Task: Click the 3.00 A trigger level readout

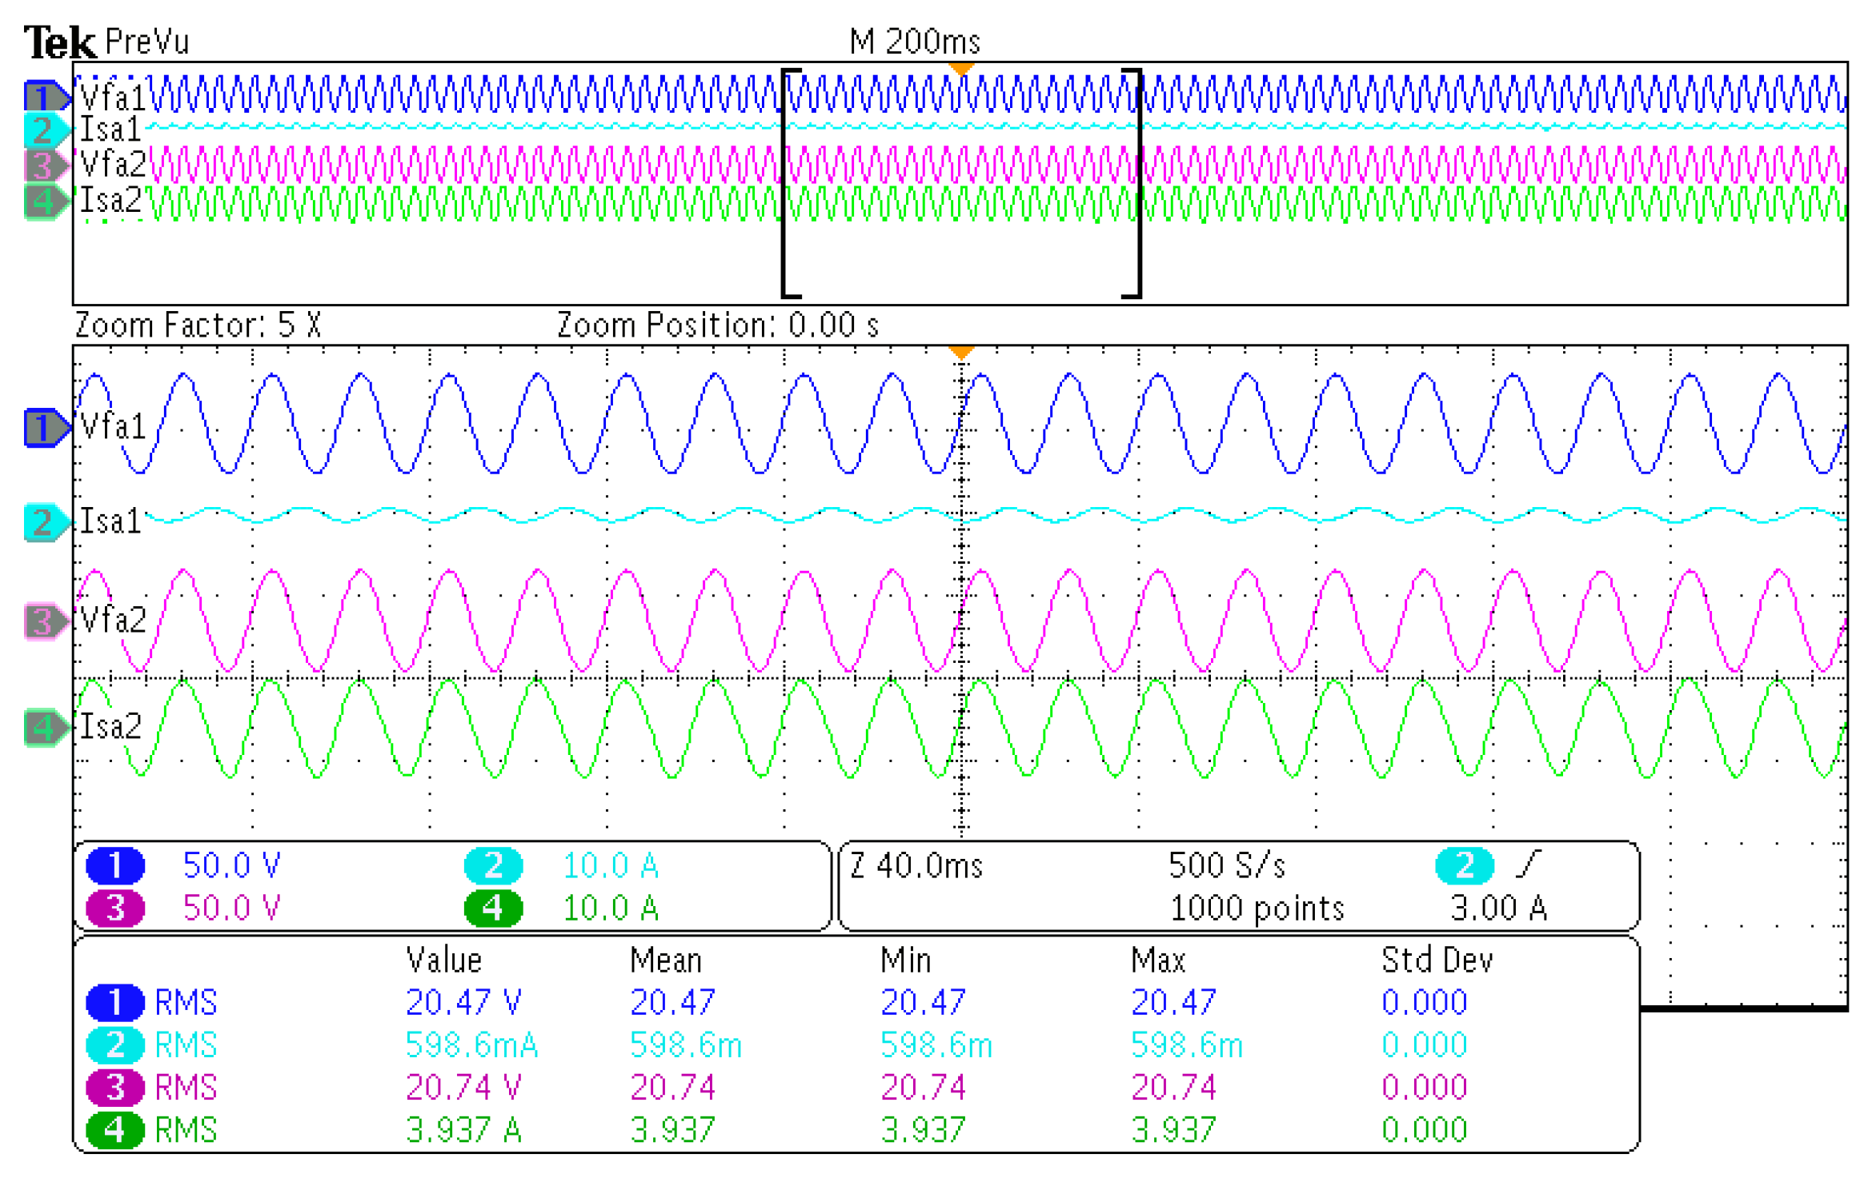Action: coord(1498,908)
